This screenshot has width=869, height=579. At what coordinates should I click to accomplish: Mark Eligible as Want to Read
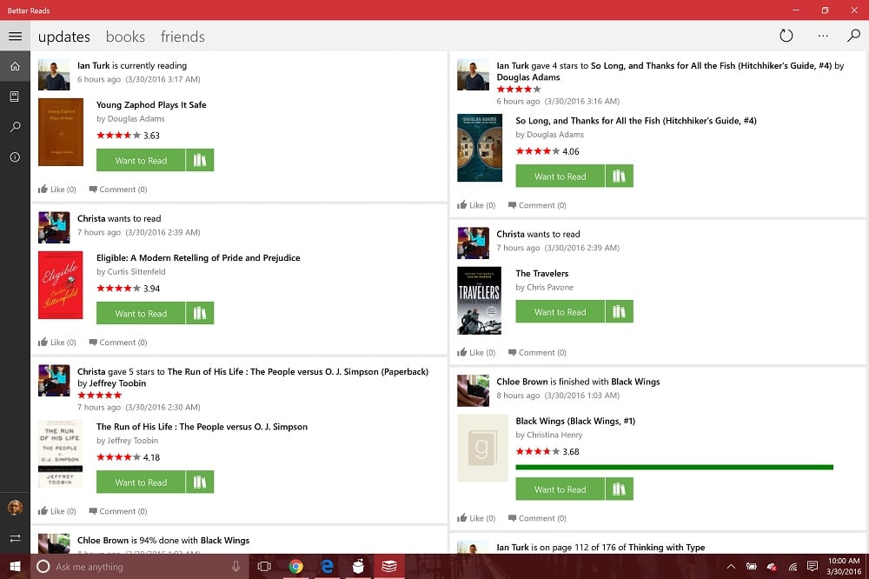point(141,313)
